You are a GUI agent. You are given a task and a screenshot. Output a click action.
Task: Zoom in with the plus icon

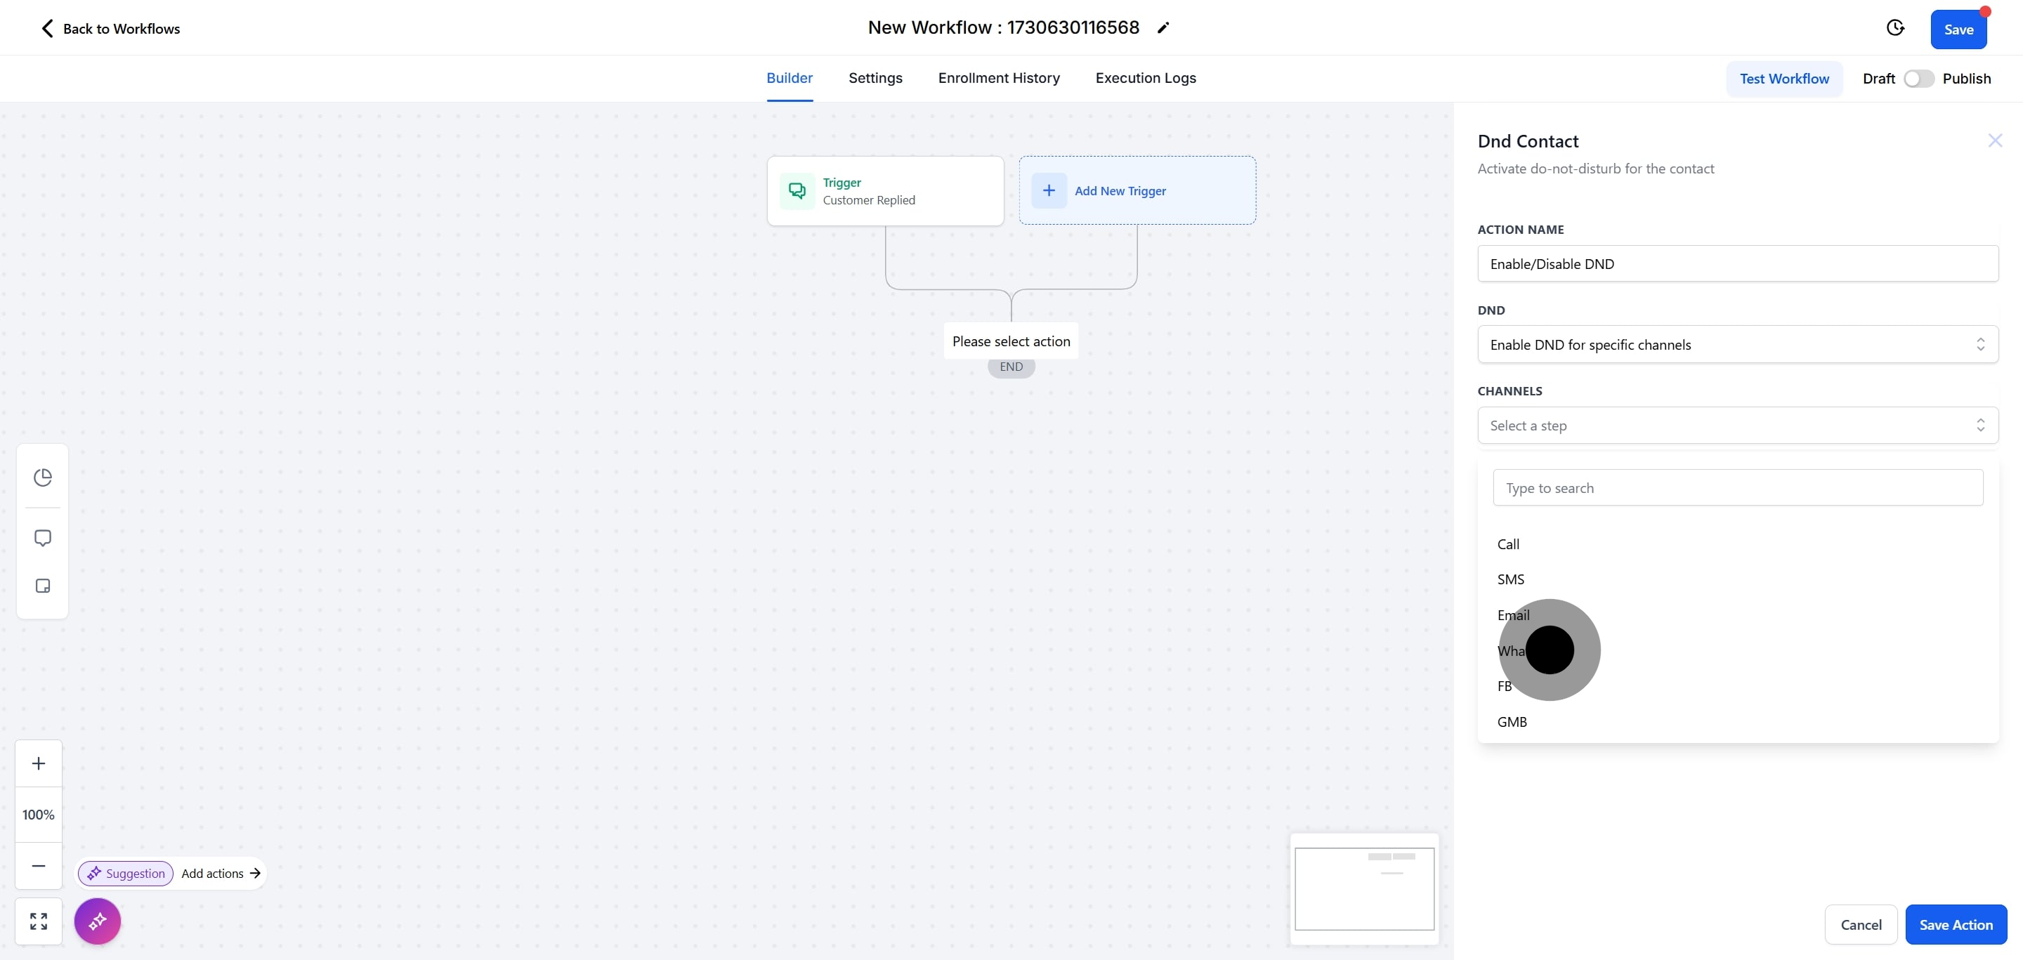click(39, 763)
